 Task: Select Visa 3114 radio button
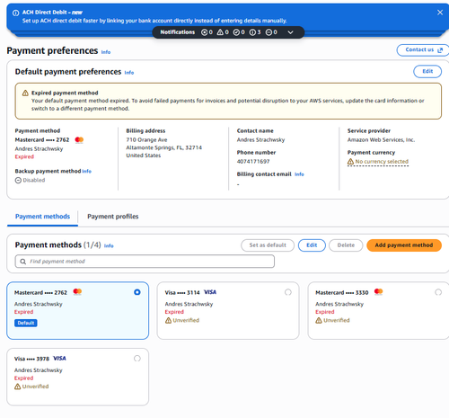tap(288, 292)
